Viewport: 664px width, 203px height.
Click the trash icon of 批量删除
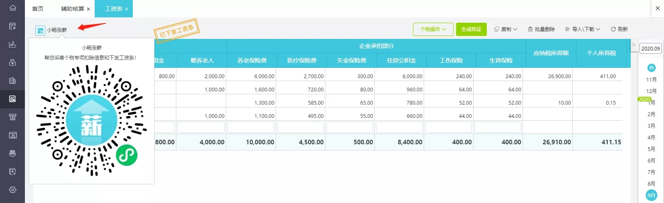(530, 29)
